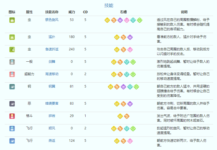Click the green icon in the 银色旋风 row
Screen dimensions: 217x150
12,20
